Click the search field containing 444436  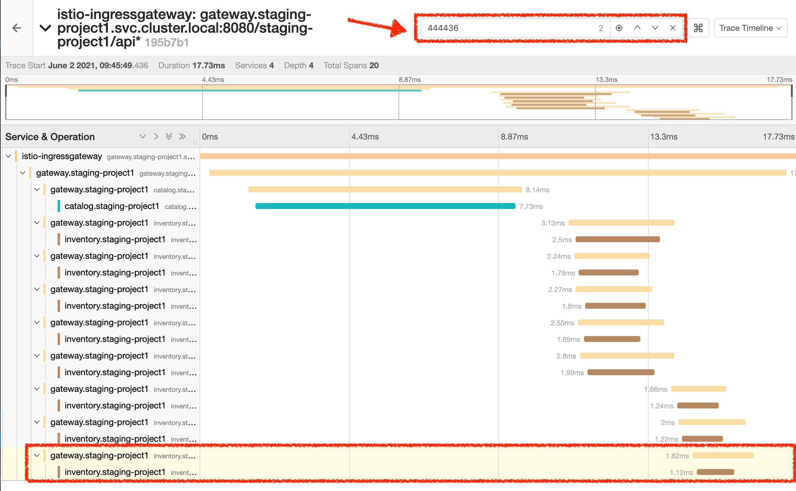(507, 28)
